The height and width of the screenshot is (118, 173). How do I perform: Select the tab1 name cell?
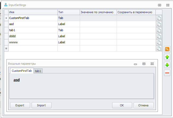(x=33, y=30)
